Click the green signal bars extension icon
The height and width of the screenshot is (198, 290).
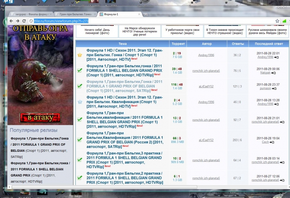pyautogui.click(x=284, y=21)
